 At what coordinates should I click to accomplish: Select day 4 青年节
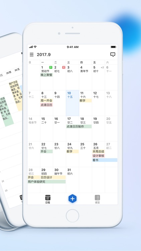pyautogui.click(x=86, y=77)
